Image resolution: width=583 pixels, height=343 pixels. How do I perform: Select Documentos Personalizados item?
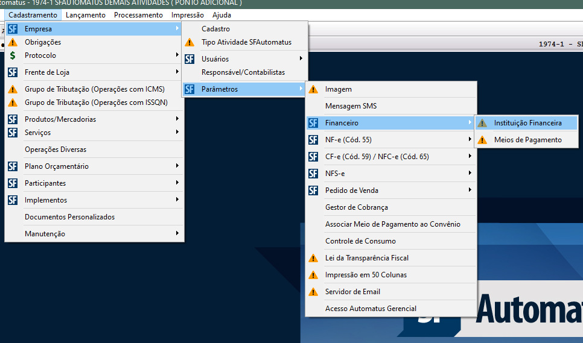[69, 217]
